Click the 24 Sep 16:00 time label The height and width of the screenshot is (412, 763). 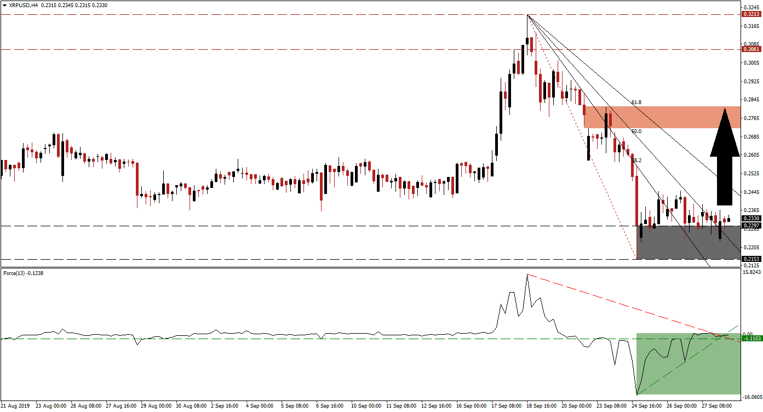[649, 407]
